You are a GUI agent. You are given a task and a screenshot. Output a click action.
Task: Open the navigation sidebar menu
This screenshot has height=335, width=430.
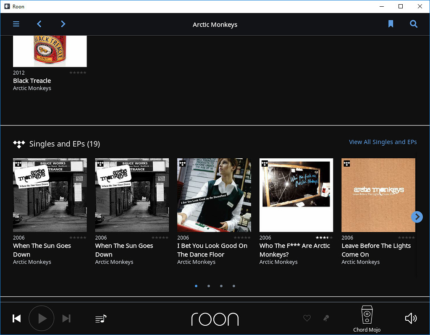click(x=16, y=24)
